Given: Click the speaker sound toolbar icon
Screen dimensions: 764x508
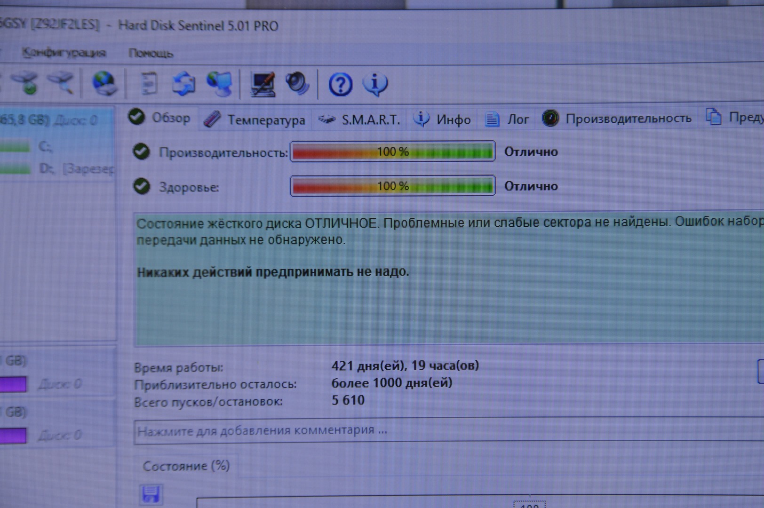Looking at the screenshot, I should coord(297,84).
